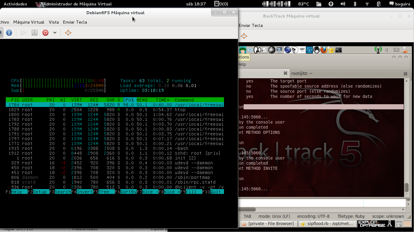The width and height of the screenshot is (414, 232).
Task: Open Enviar Tecla menu in Debian6FS window
Action: 75,22
